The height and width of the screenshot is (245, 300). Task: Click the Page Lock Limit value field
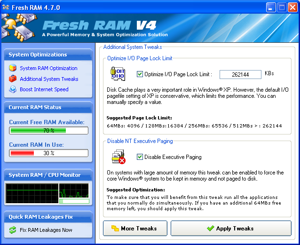pyautogui.click(x=240, y=74)
